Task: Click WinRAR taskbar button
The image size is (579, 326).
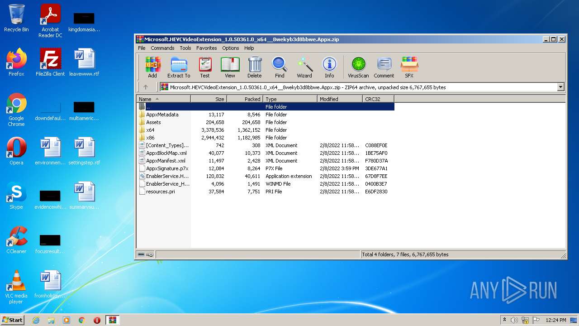Action: (112, 320)
